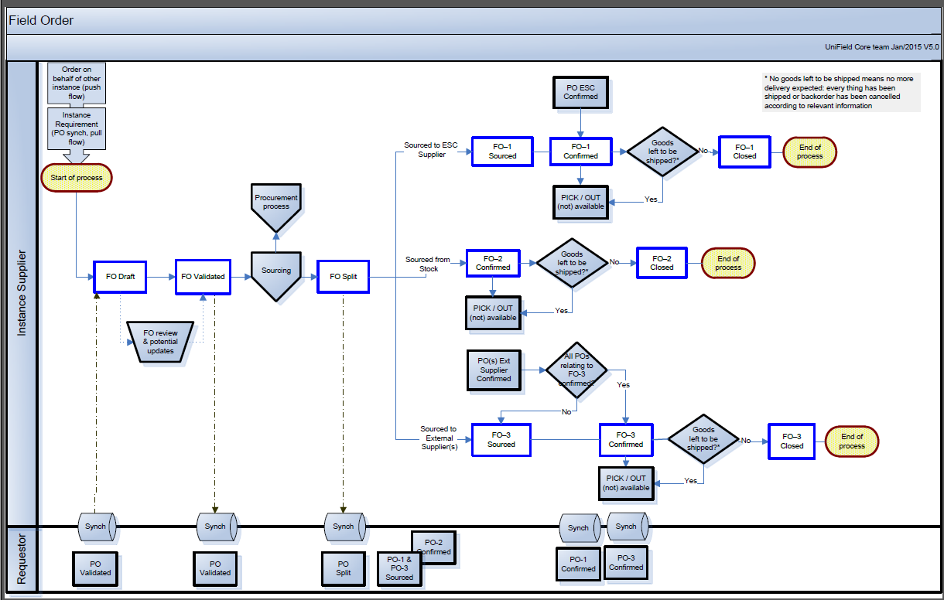Click the FO-2 Closed box

662,263
